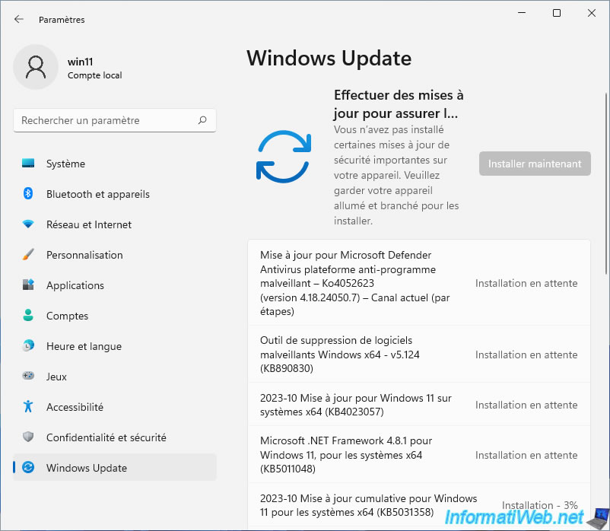
Task: Select the Accessibilité figure icon
Action: click(28, 406)
